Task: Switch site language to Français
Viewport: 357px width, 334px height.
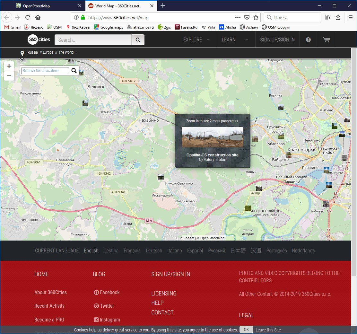Action: (132, 251)
